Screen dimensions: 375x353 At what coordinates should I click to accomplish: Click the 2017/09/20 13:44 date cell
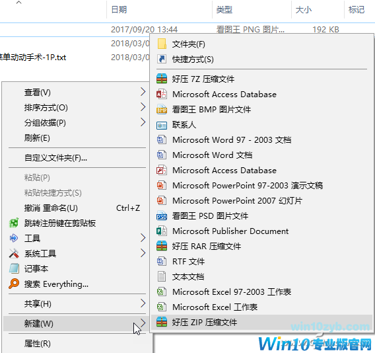tap(144, 30)
